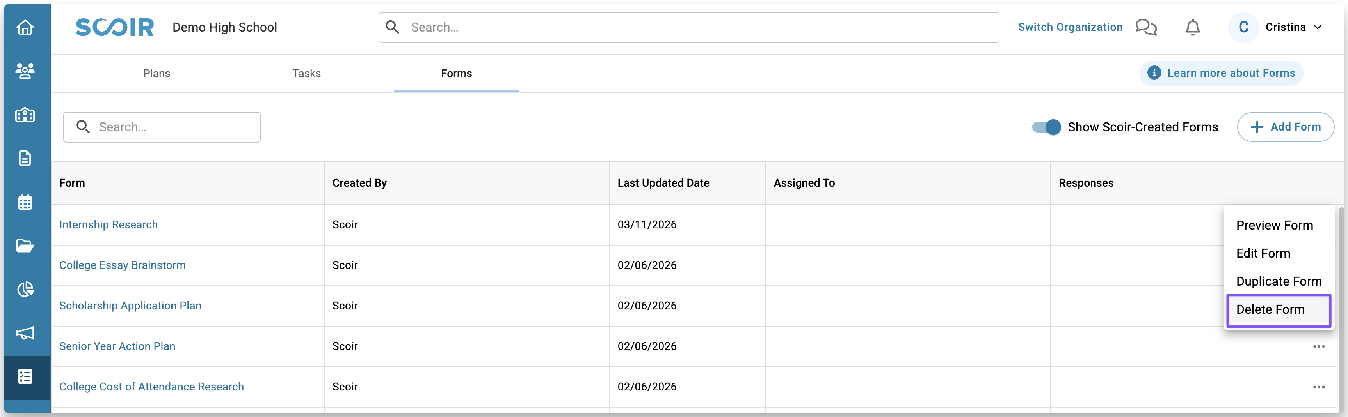Image resolution: width=1348 pixels, height=417 pixels.
Task: Switch to the Plans tab
Action: pyautogui.click(x=156, y=74)
